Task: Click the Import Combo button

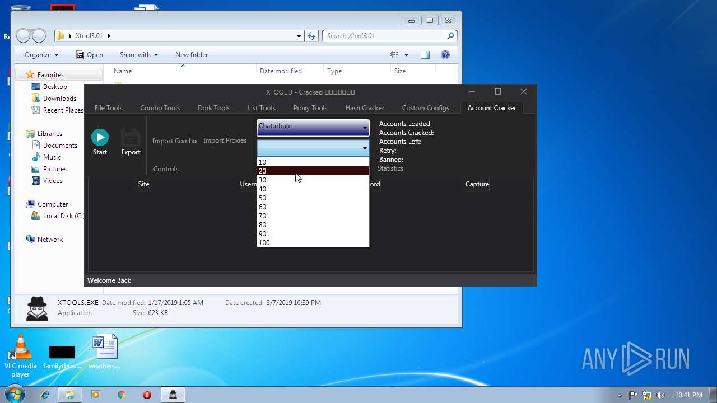Action: [175, 141]
